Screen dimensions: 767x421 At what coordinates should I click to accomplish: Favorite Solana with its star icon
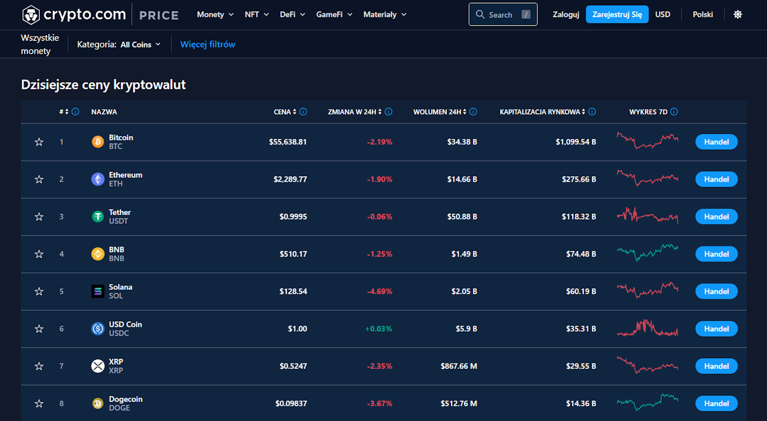pos(39,291)
